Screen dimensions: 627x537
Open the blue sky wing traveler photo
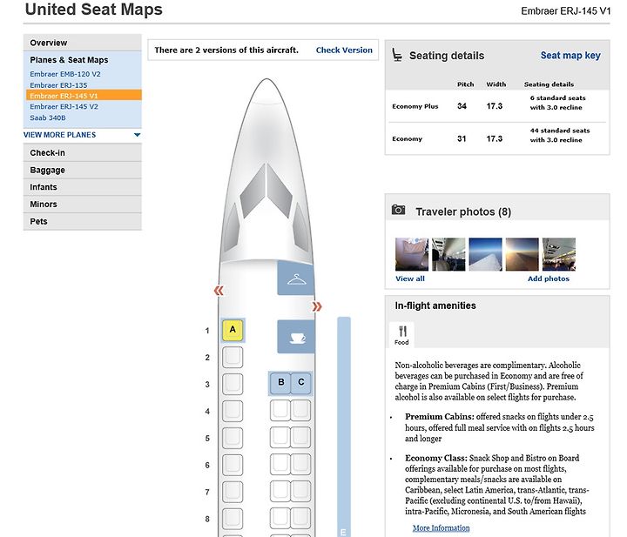tap(485, 254)
